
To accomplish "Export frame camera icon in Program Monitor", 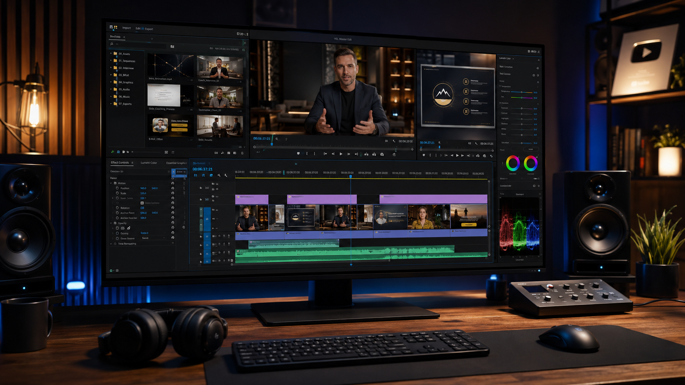I will coord(382,154).
